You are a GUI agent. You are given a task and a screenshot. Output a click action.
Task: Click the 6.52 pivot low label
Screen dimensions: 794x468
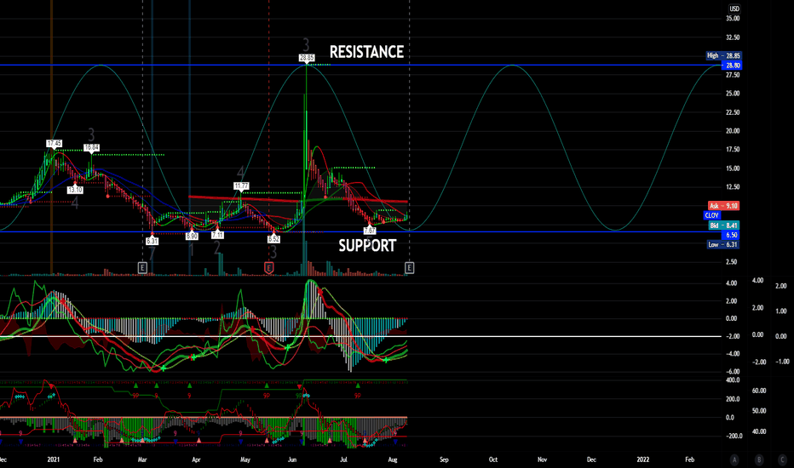point(273,239)
